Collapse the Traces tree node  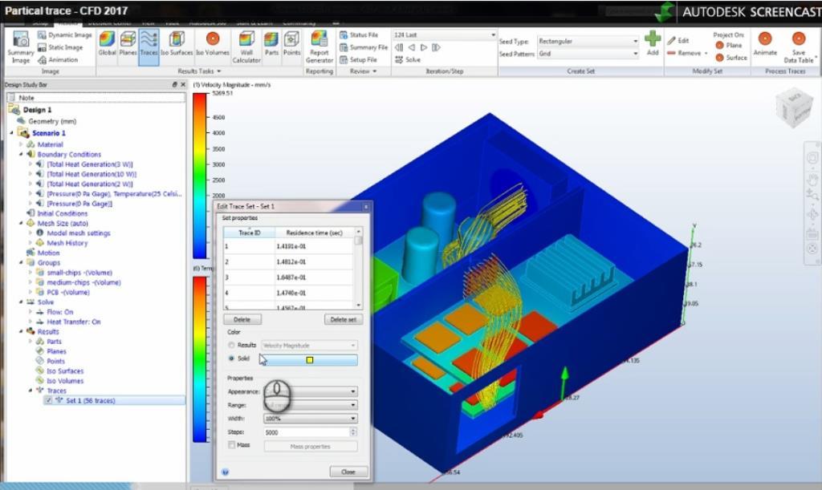[31, 391]
